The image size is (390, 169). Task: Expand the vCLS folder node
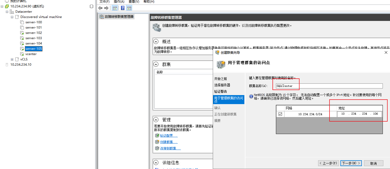coord(12,59)
